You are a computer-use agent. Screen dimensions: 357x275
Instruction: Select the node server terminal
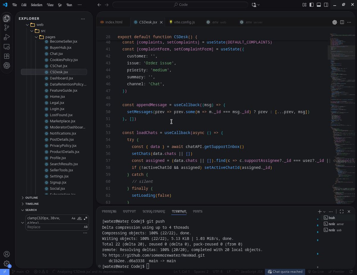(x=334, y=224)
